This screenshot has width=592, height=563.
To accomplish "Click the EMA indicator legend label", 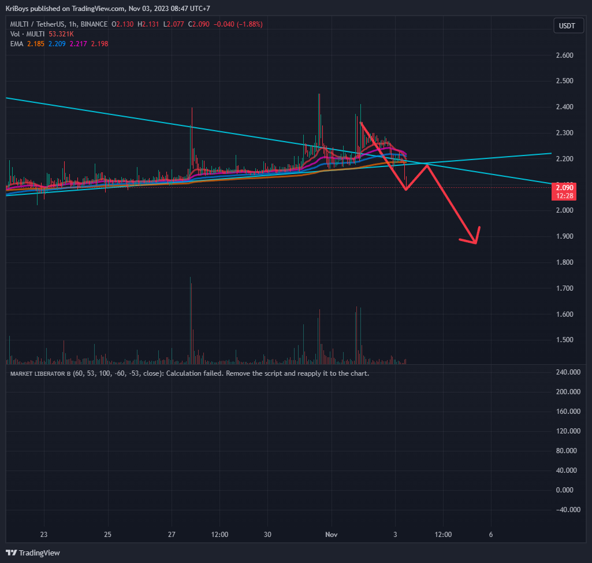I will [17, 44].
